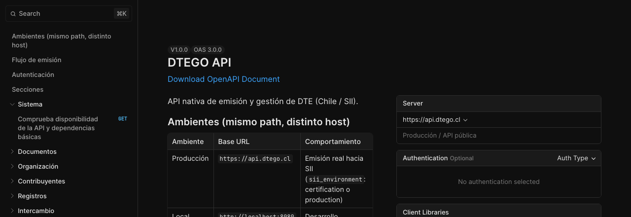Click the API nativa de emisión description text
Screen dimensions: 631x217
tap(263, 101)
